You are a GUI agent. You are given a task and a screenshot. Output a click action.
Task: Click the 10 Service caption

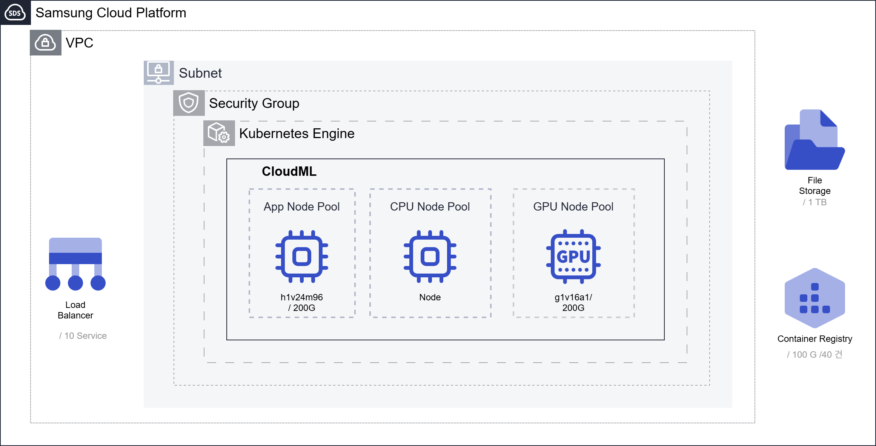pos(83,336)
